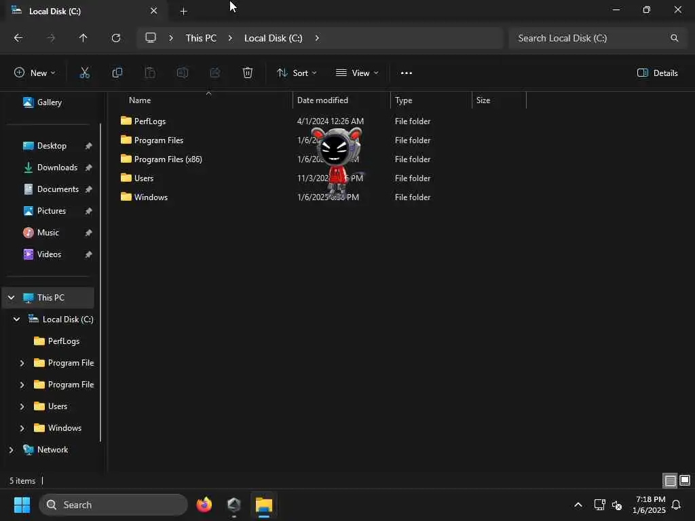Select the Local Disk (C:) tab

pos(84,11)
